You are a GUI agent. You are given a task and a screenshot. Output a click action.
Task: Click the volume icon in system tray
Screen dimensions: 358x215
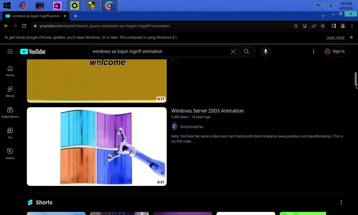coord(332,6)
